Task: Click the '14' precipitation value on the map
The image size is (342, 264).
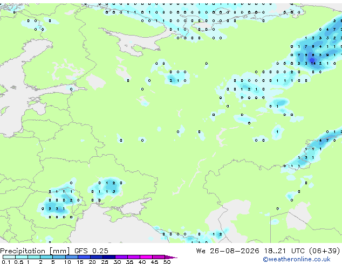Action: pos(313,64)
